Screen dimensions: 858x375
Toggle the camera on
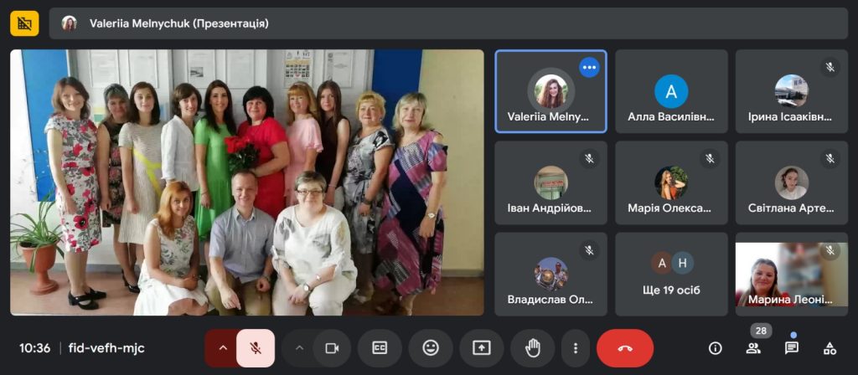click(332, 348)
